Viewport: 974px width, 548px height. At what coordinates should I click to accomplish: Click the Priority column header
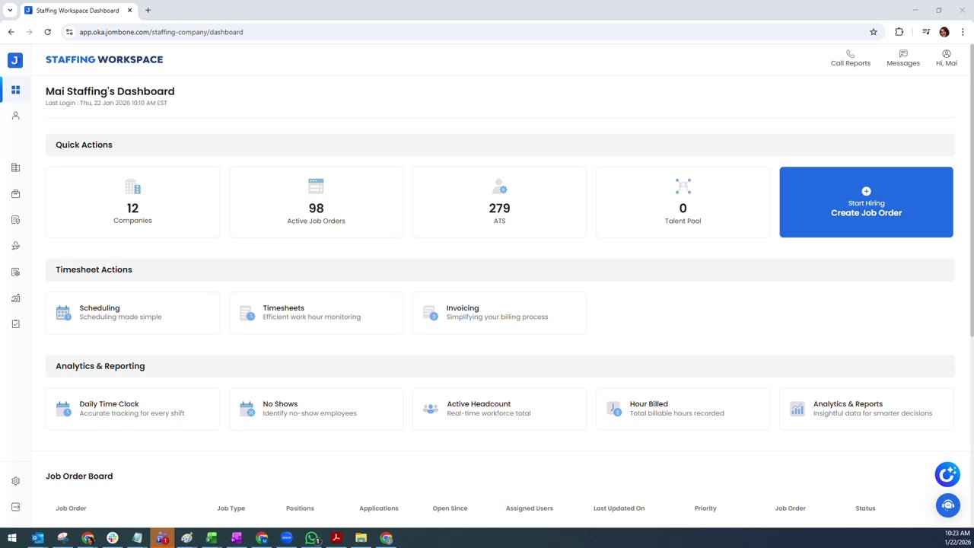click(x=705, y=508)
